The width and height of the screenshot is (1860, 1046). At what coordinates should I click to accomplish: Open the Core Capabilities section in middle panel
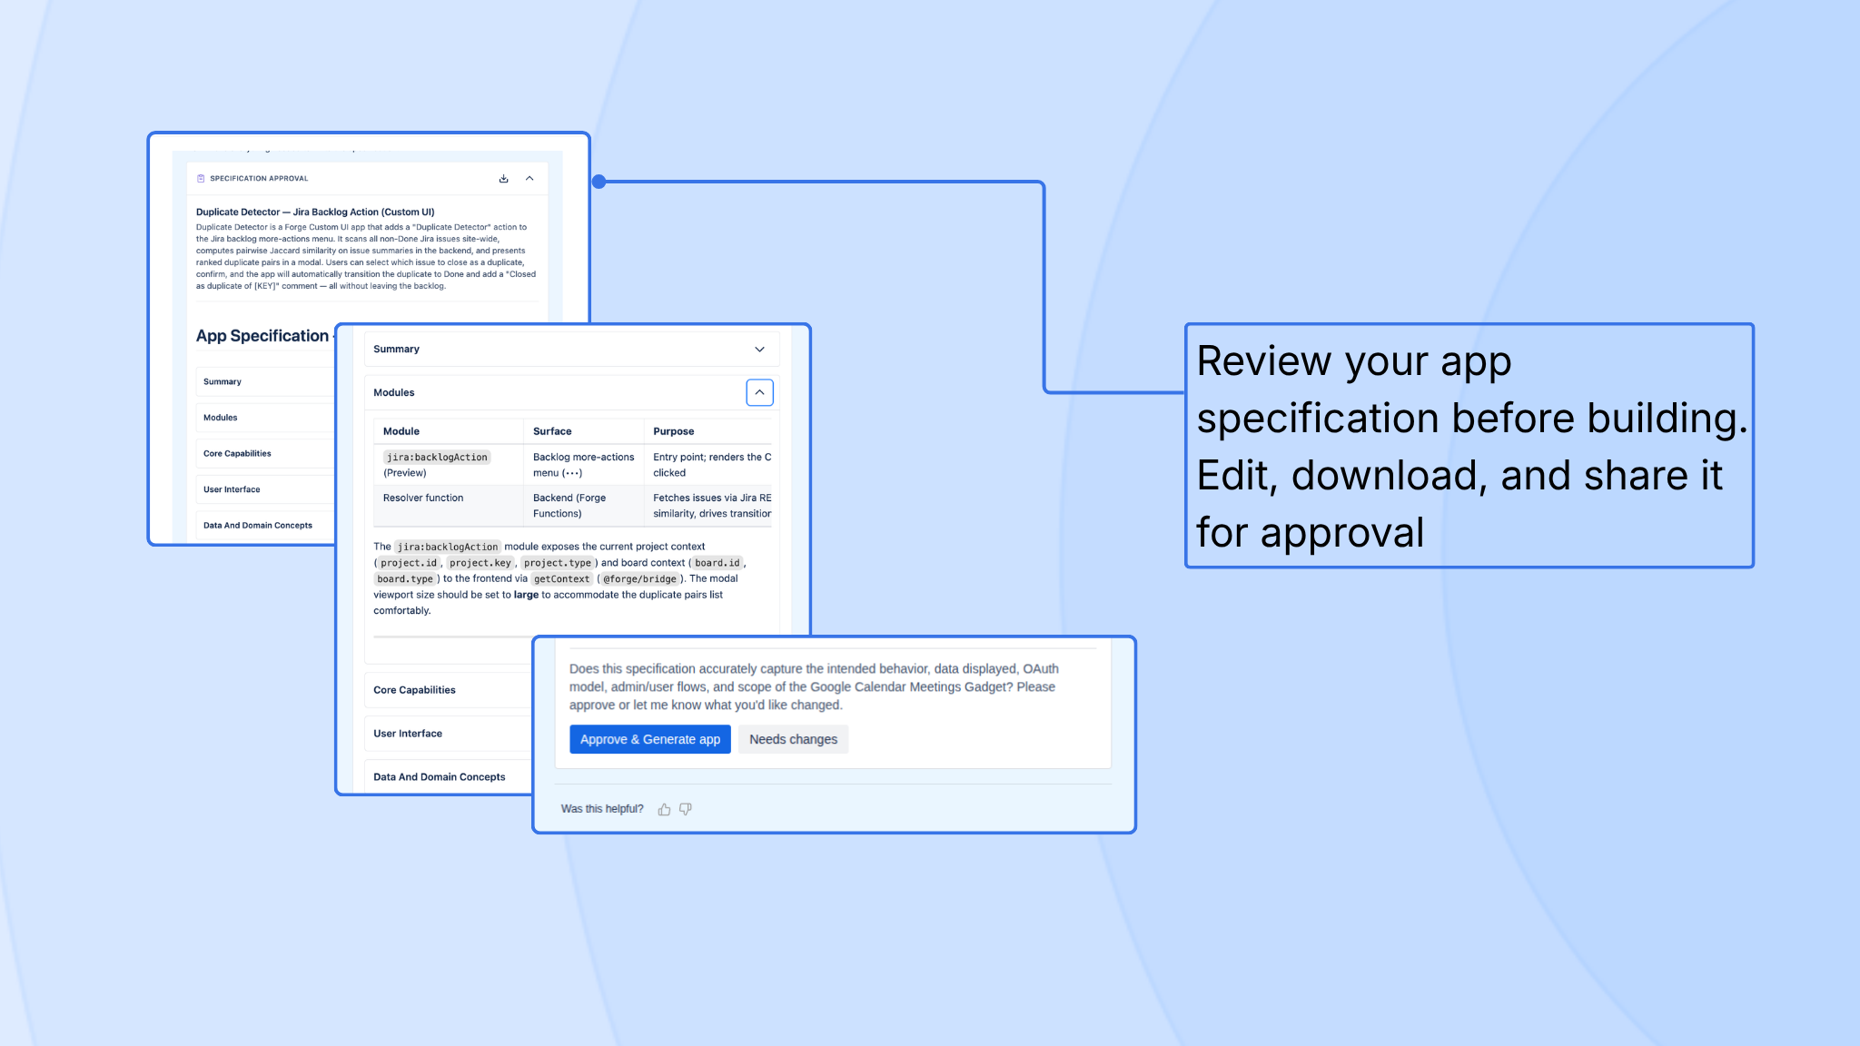[448, 690]
